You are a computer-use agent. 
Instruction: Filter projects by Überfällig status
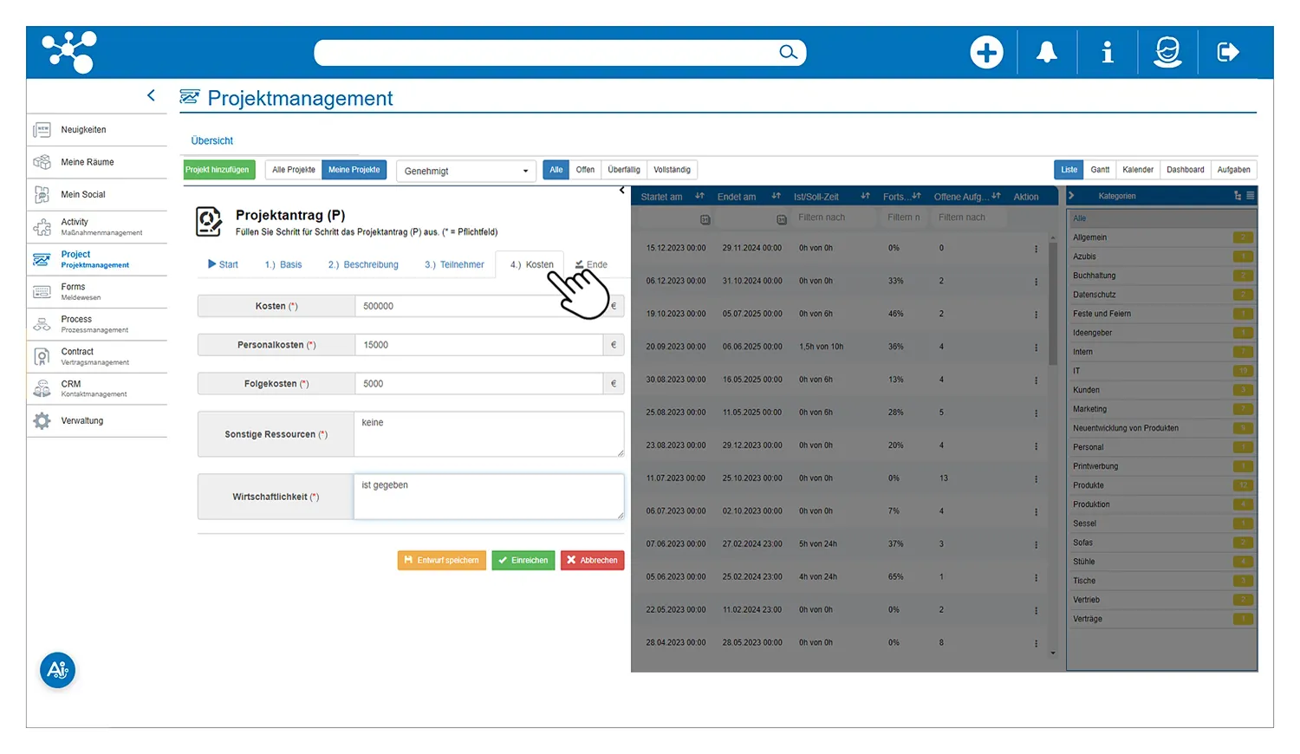point(623,170)
